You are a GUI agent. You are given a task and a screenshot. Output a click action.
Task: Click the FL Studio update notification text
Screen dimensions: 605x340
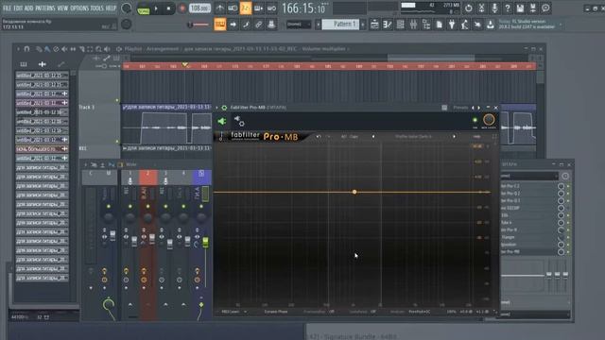point(527,24)
